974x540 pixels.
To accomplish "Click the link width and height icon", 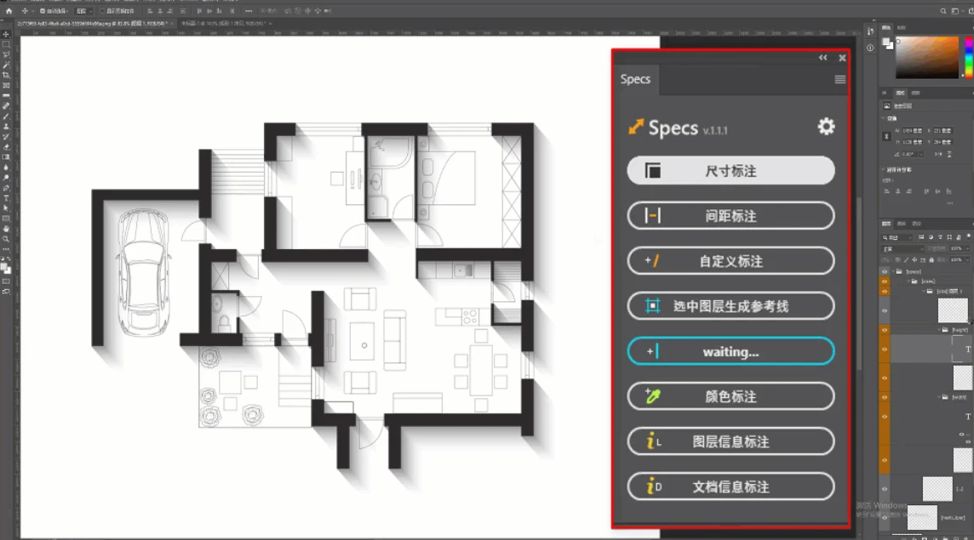I will [x=886, y=136].
